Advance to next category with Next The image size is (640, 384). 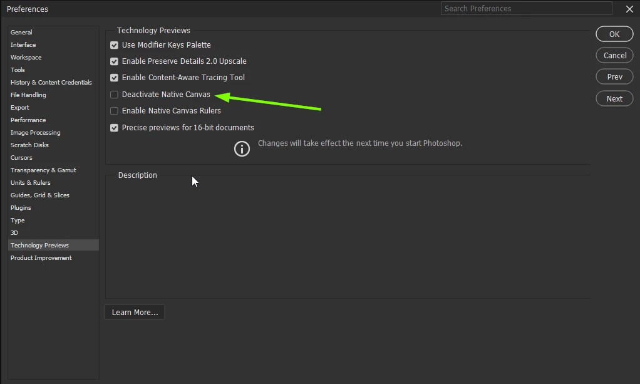point(614,99)
